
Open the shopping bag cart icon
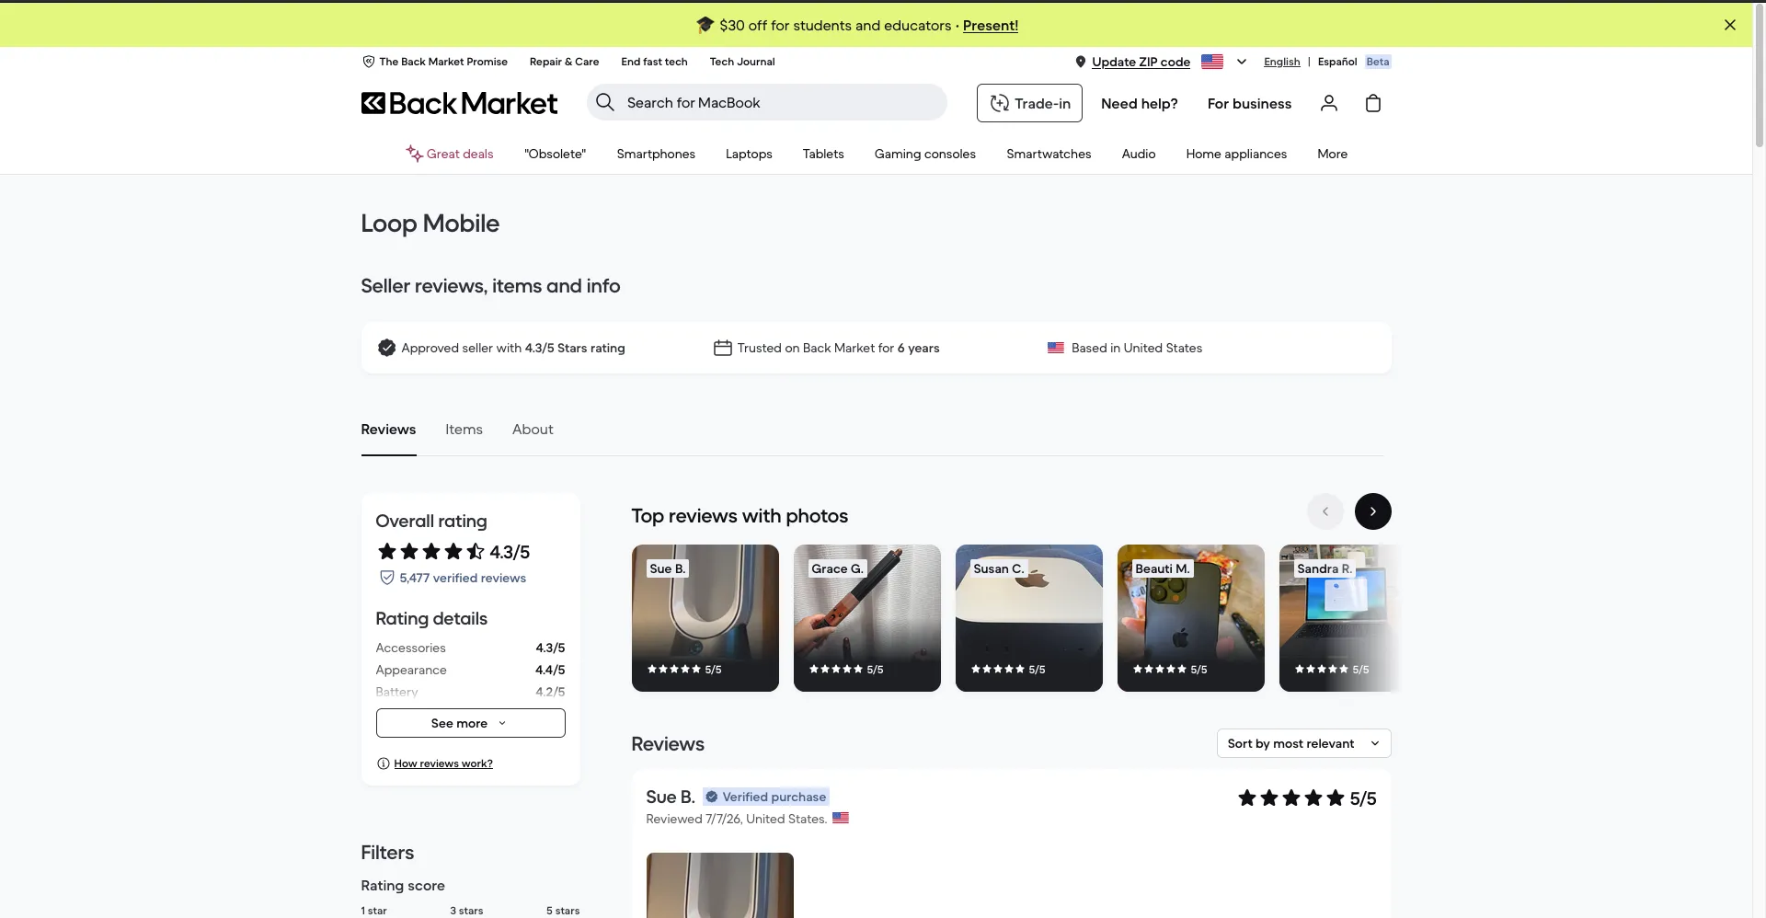click(x=1373, y=103)
